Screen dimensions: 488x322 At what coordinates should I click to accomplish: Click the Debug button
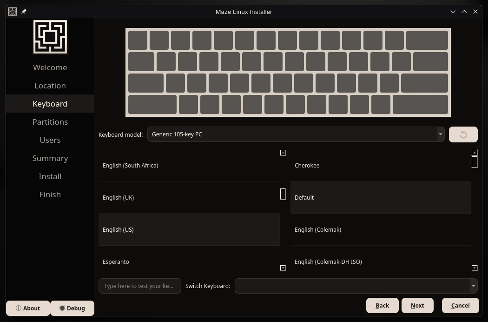coord(72,309)
